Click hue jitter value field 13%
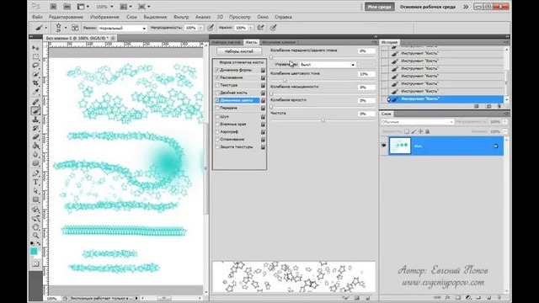This screenshot has width=539, height=303. [366, 74]
